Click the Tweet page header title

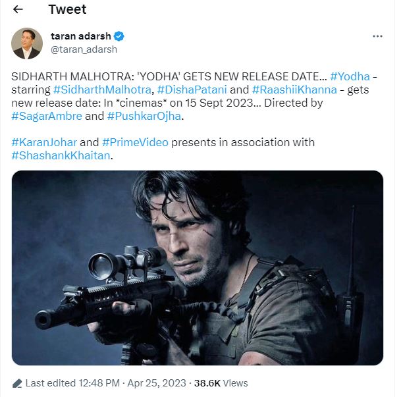[x=67, y=10]
